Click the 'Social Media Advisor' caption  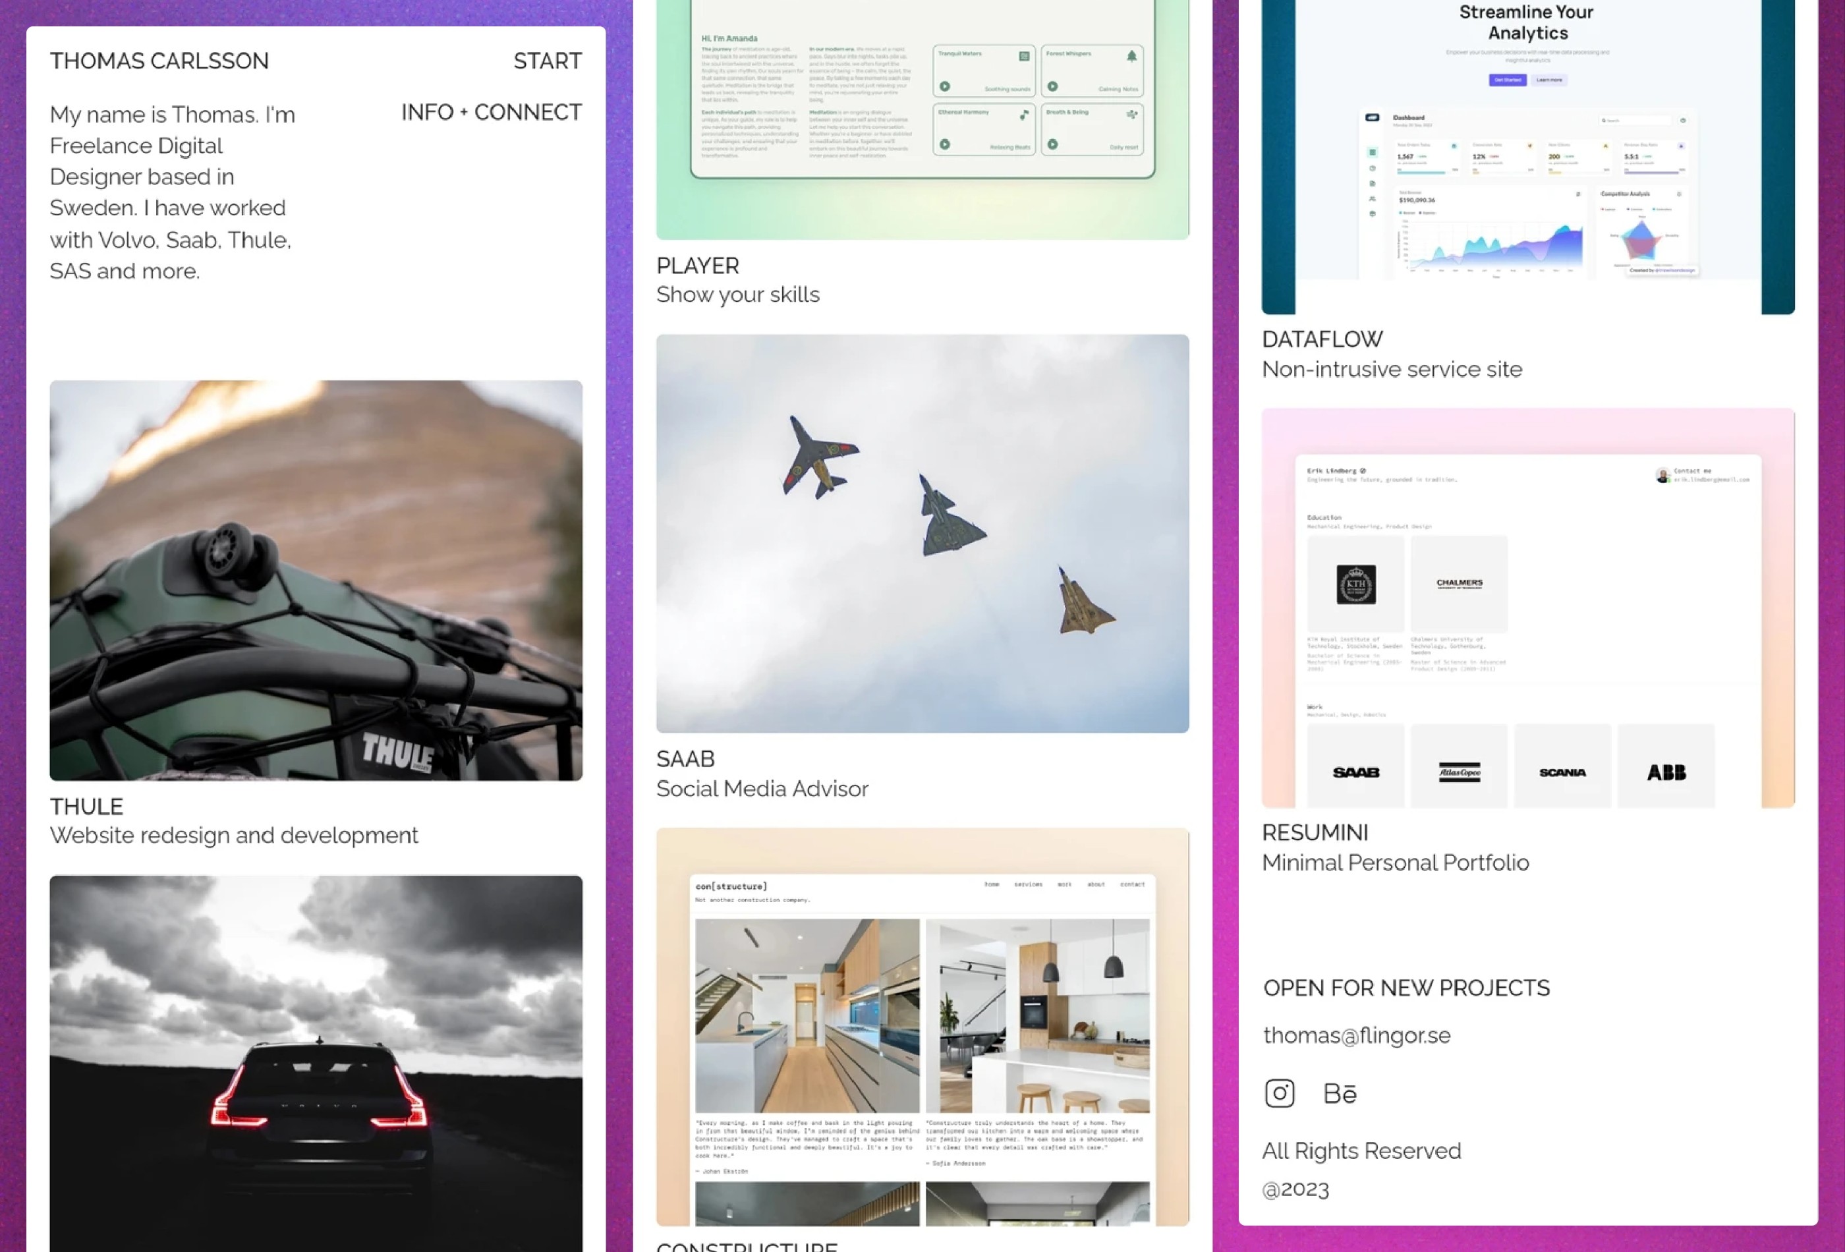[762, 788]
